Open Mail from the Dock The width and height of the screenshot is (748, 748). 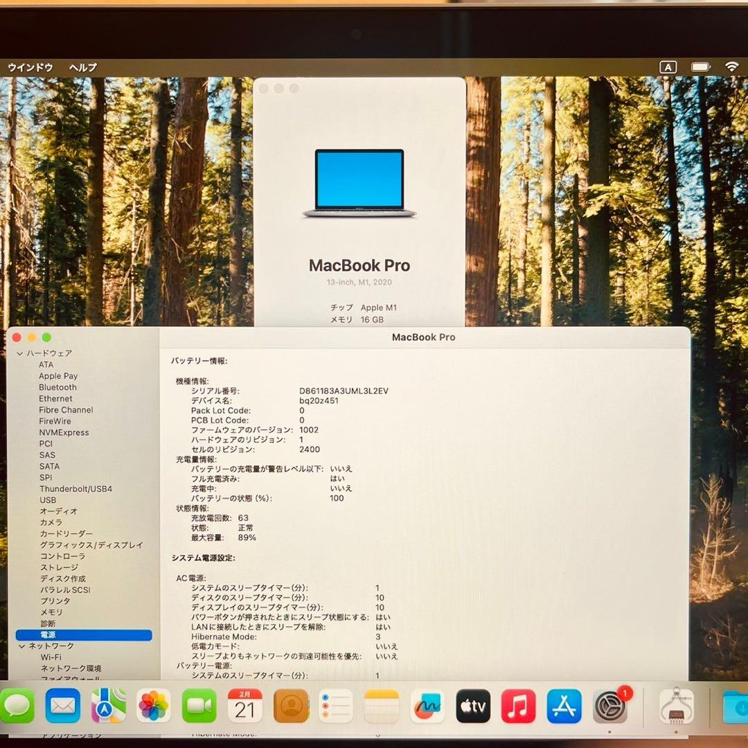tap(63, 706)
